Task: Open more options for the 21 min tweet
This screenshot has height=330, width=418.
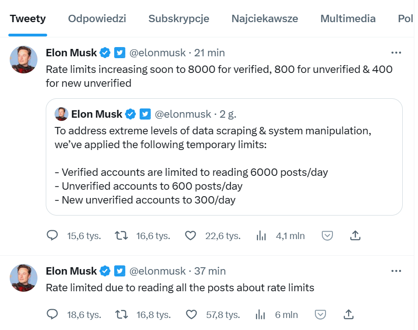Action: tap(396, 53)
